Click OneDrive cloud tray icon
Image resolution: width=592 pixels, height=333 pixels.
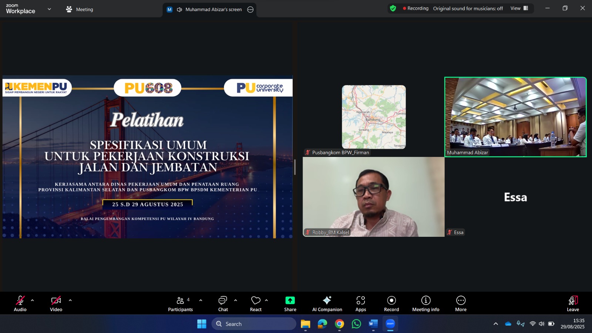tap(508, 324)
